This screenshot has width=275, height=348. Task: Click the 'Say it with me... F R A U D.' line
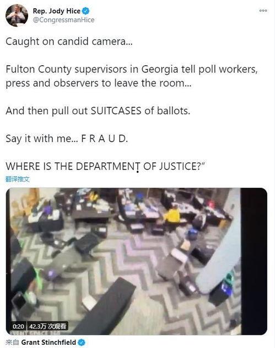click(67, 139)
